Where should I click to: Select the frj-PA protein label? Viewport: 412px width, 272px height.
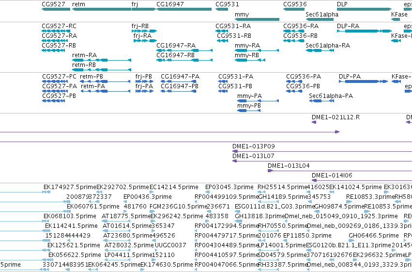[x=144, y=86]
